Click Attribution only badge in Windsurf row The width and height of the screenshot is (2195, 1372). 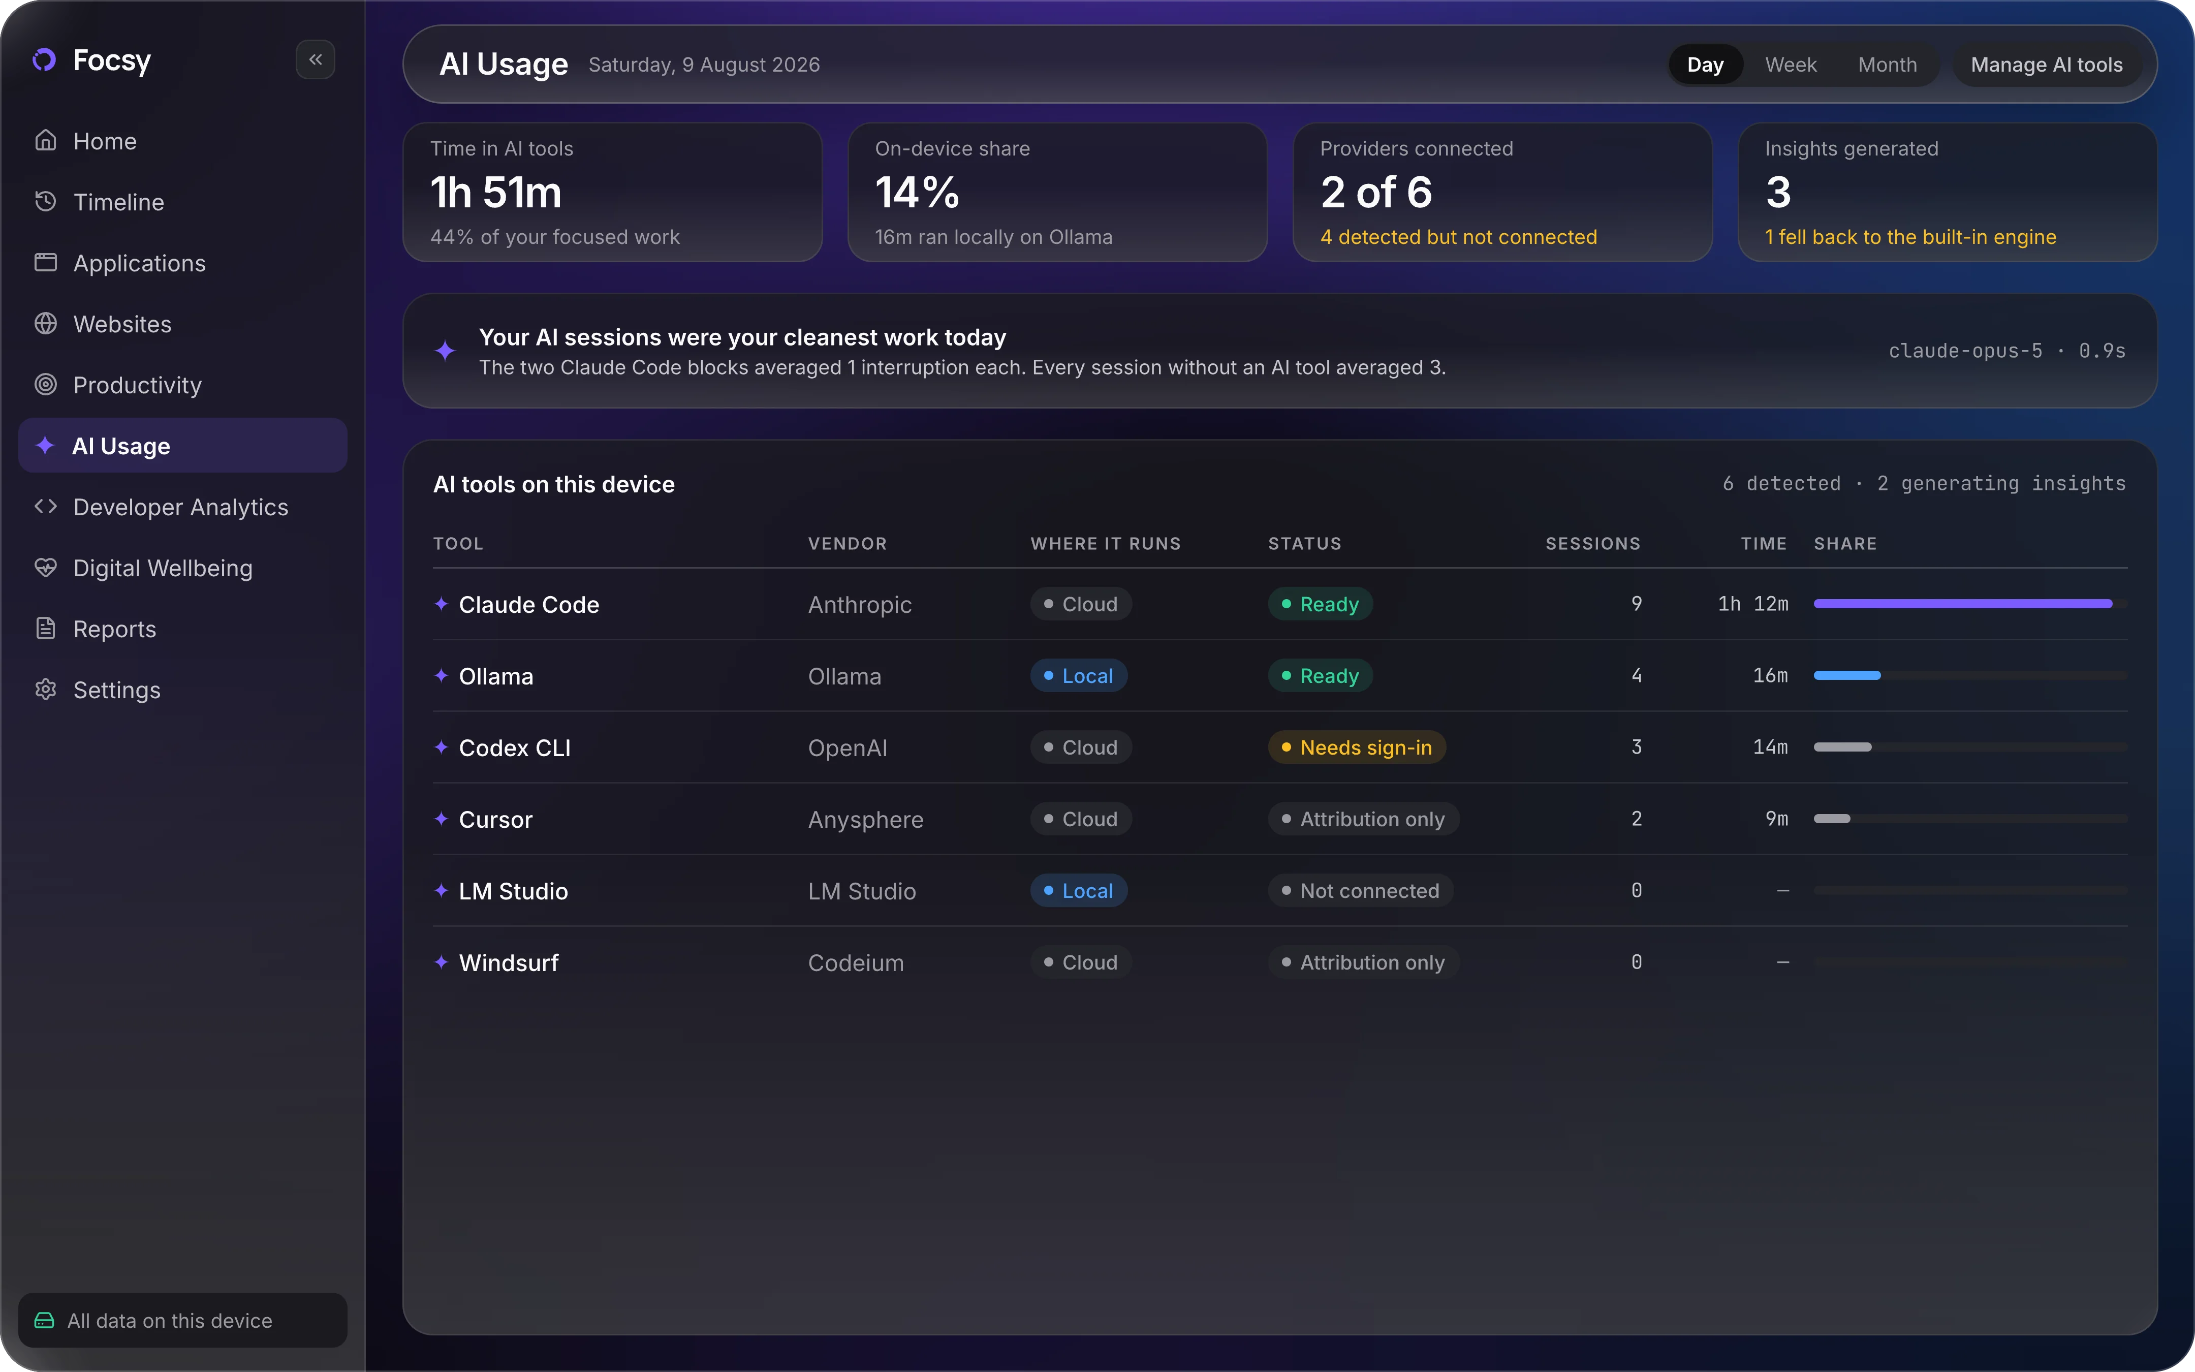point(1363,962)
